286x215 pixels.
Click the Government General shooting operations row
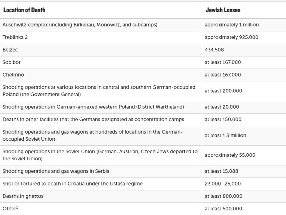pyautogui.click(x=99, y=91)
